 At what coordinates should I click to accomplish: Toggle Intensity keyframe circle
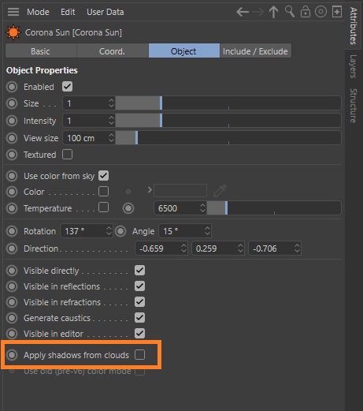pos(12,121)
